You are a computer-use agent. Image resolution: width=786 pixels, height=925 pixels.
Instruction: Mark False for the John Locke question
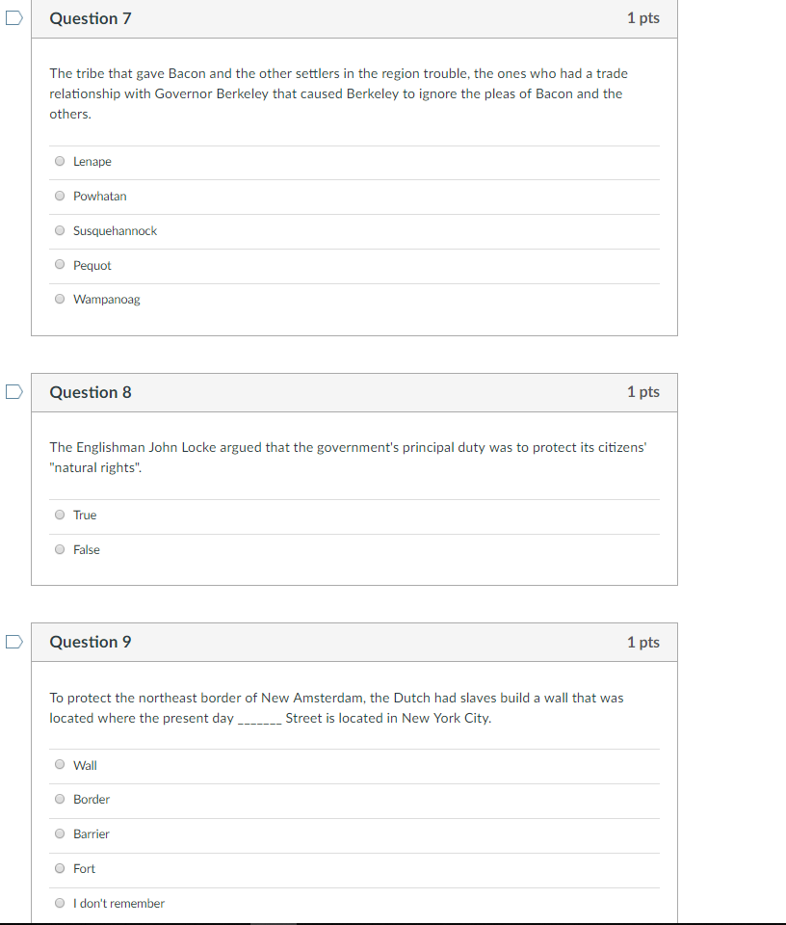click(60, 550)
